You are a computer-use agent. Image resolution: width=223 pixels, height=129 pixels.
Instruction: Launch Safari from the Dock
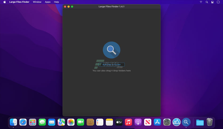coord(23,122)
